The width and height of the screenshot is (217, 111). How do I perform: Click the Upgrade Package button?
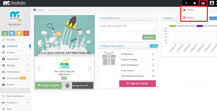[137, 84]
